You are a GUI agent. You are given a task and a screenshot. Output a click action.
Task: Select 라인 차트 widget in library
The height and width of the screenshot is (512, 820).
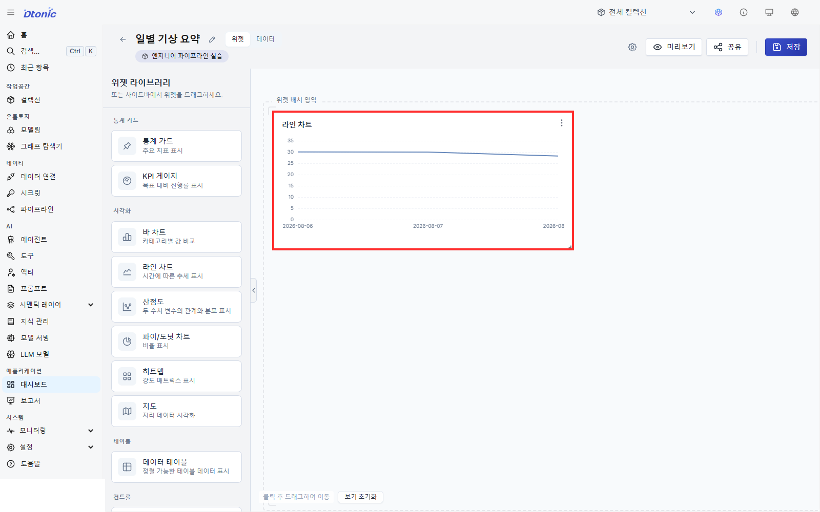click(x=176, y=272)
